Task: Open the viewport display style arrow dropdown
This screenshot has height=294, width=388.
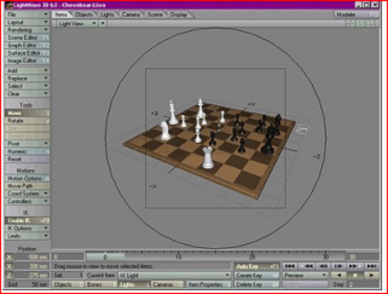Action: (x=103, y=23)
